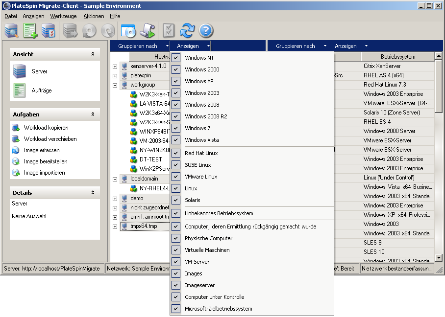Click the magnifier discover details toolbar icon
The width and height of the screenshot is (445, 317).
[12, 30]
